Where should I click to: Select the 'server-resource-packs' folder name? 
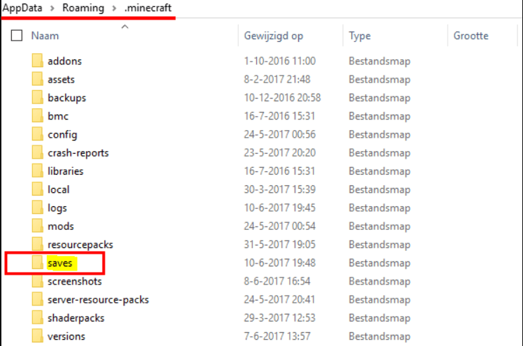98,300
